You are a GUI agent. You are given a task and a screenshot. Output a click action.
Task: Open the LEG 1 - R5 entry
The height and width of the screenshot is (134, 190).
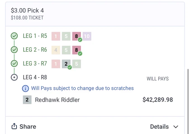(35, 36)
